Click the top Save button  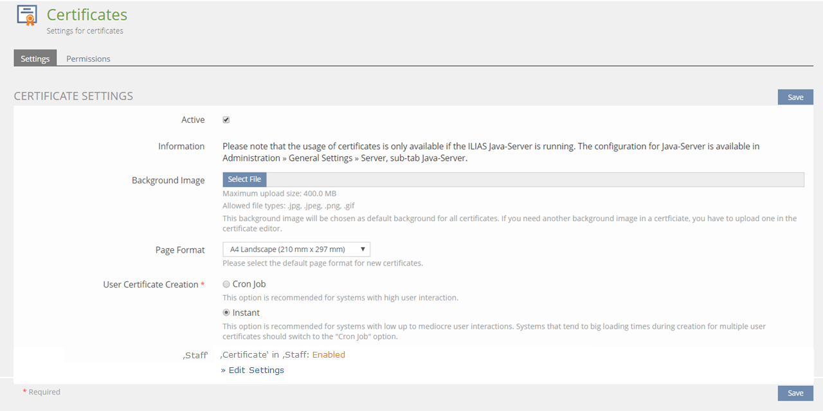tap(795, 97)
